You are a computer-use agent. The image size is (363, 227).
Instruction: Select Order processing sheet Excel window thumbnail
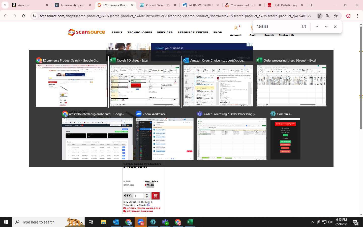tap(291, 86)
